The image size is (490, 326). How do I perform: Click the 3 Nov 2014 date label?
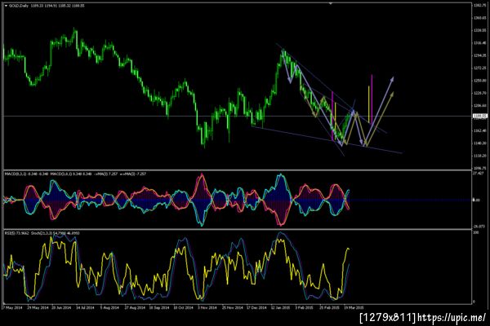click(207, 307)
